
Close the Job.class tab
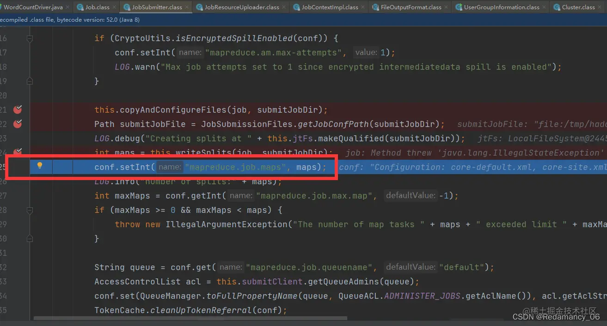(x=114, y=7)
